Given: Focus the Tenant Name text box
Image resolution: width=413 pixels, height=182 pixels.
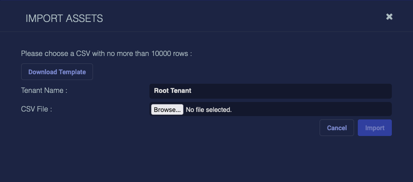Looking at the screenshot, I should (x=270, y=91).
